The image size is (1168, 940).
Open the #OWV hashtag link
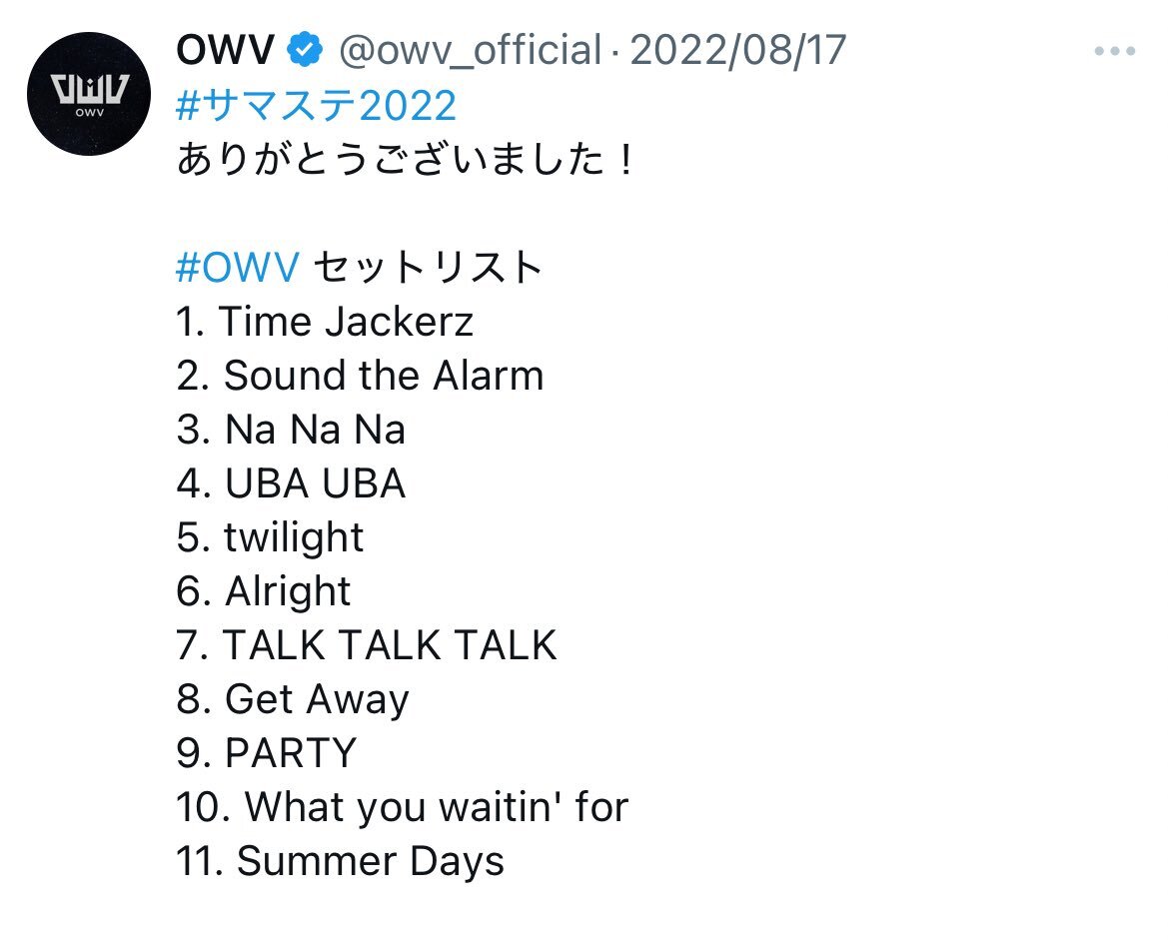point(238,267)
